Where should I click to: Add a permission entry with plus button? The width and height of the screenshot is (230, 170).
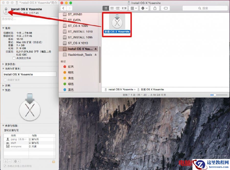pyautogui.click(x=6, y=161)
